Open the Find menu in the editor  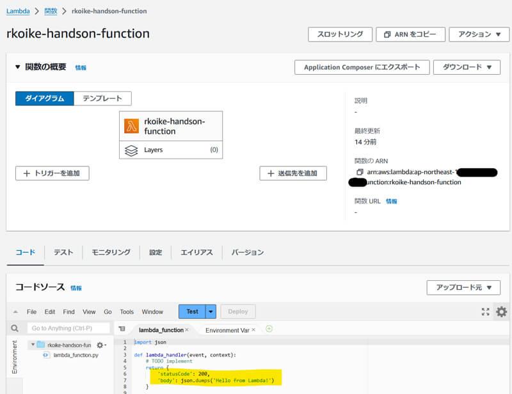[68, 311]
